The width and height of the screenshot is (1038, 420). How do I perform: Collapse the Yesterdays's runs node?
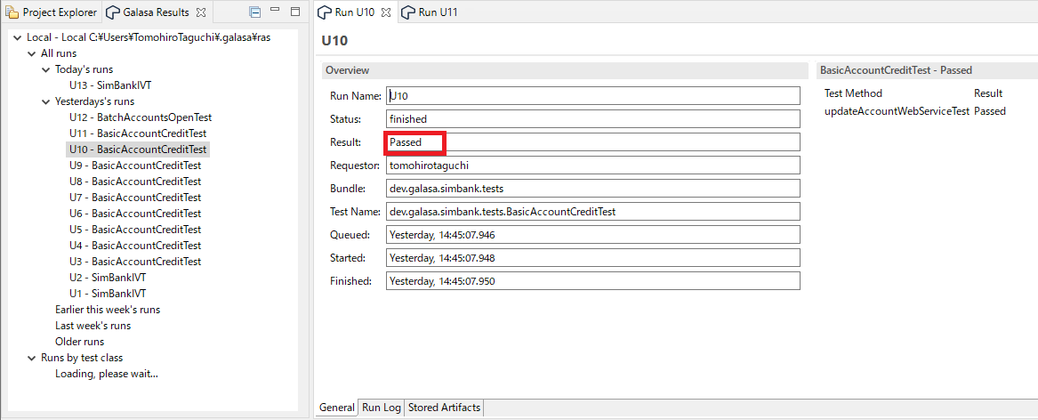tap(45, 101)
